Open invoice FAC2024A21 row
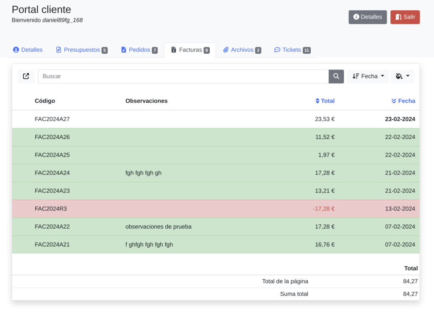The width and height of the screenshot is (434, 312). tap(52, 245)
